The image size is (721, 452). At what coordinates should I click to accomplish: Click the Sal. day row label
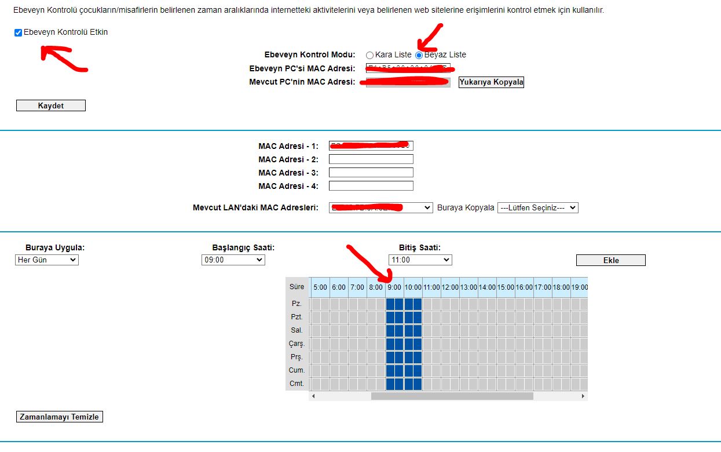point(297,330)
